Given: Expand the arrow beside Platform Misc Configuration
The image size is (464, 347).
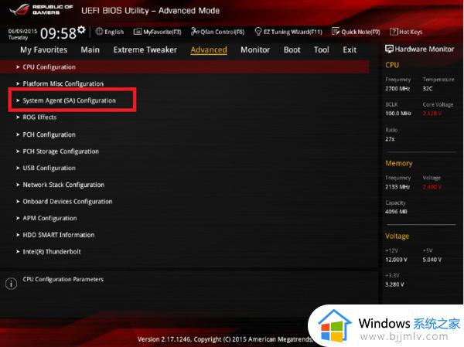Looking at the screenshot, I should pos(18,83).
